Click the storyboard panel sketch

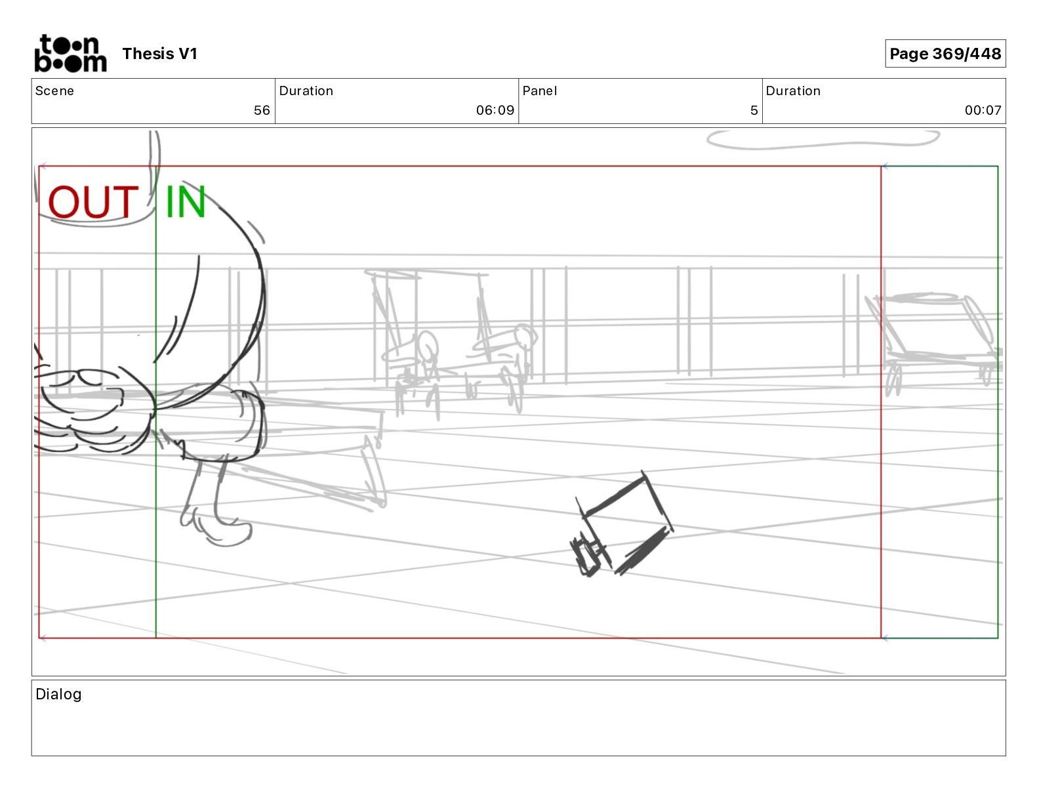pyautogui.click(x=518, y=401)
